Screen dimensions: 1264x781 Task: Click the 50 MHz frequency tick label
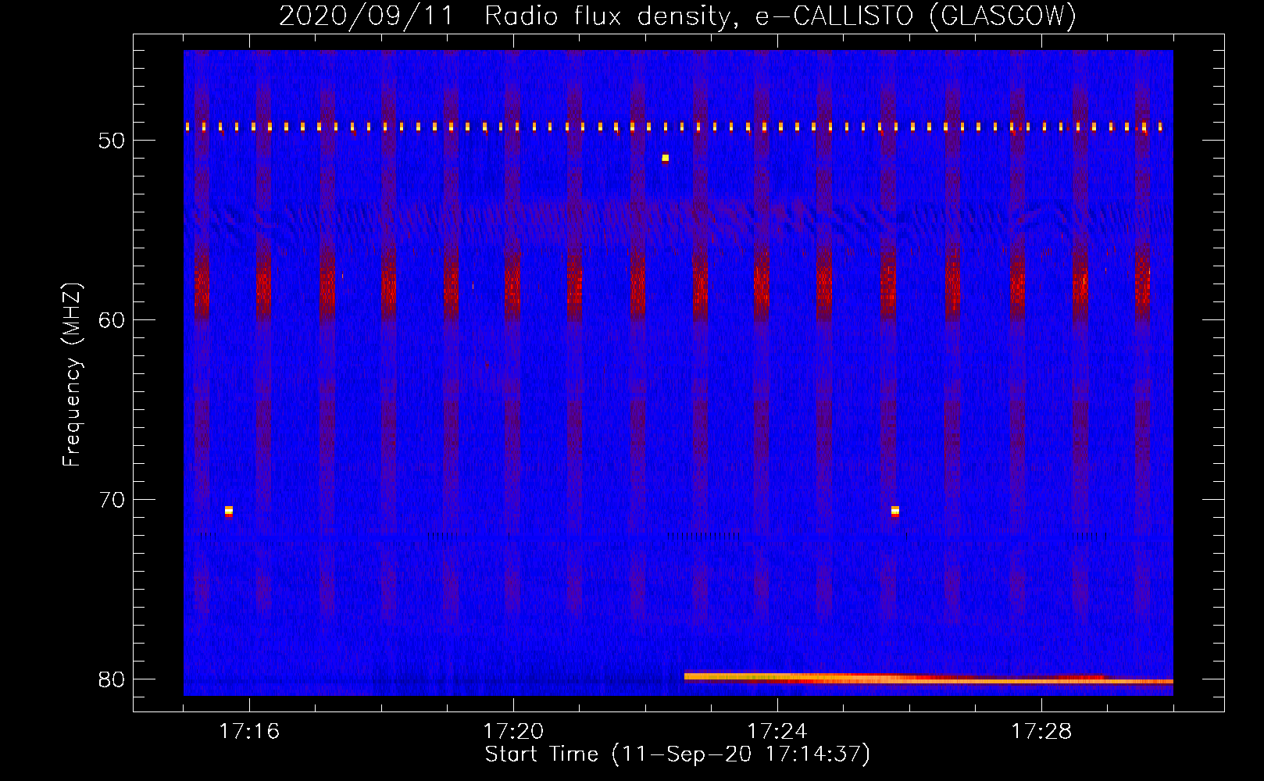coord(112,141)
